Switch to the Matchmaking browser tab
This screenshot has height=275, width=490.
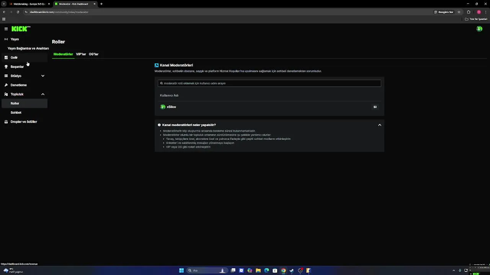pos(29,4)
